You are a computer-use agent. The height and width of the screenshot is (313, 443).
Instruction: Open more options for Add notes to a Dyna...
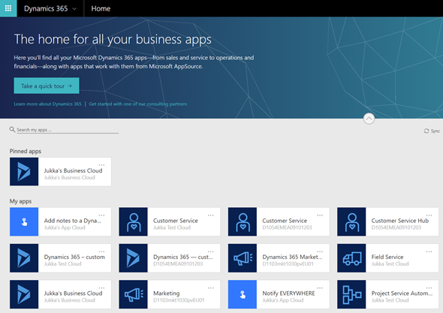click(x=101, y=215)
